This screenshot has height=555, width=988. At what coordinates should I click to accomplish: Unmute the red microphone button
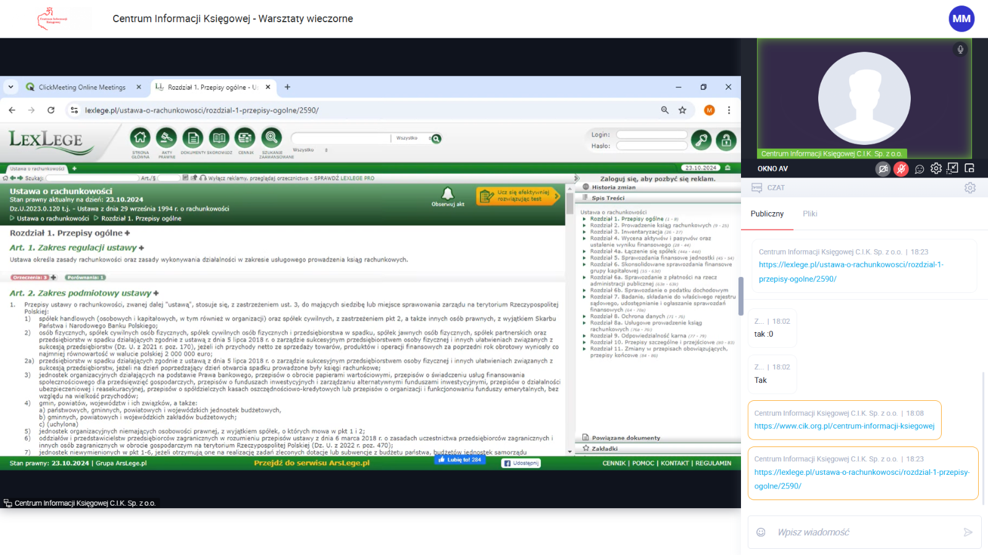coord(902,169)
